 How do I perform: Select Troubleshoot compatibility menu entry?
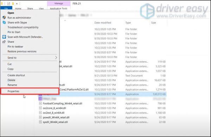(x=23, y=27)
